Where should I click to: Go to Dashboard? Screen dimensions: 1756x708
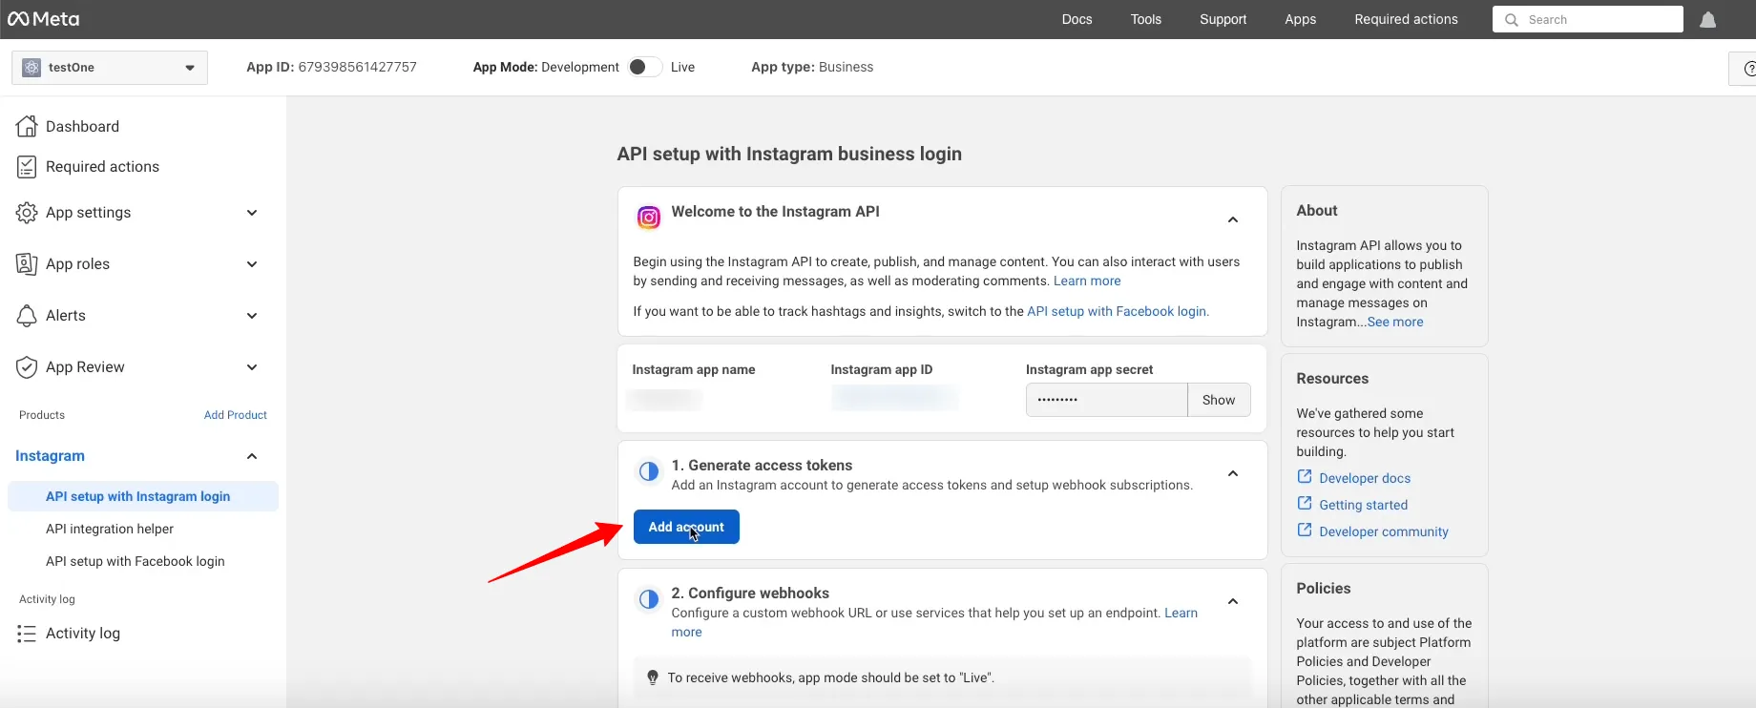82,126
